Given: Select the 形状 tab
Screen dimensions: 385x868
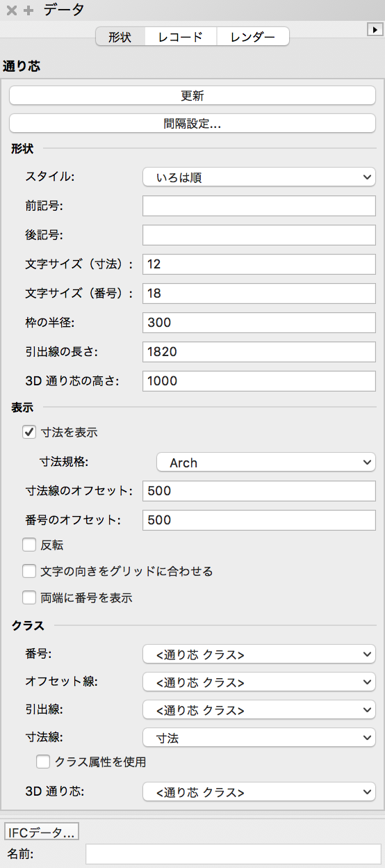Looking at the screenshot, I should pos(120,37).
